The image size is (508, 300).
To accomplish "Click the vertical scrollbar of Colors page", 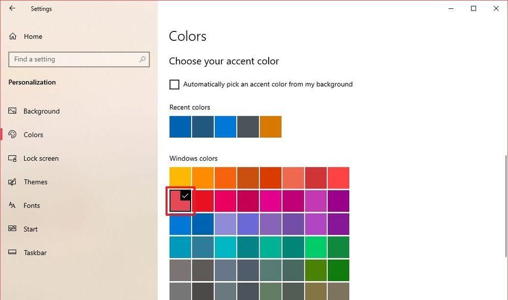I will pyautogui.click(x=506, y=206).
